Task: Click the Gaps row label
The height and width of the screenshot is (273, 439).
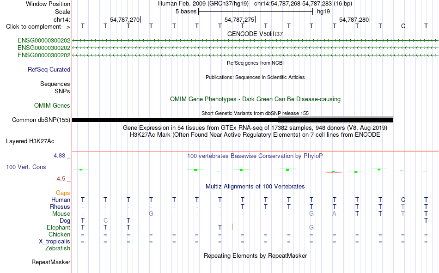Action: [x=63, y=193]
